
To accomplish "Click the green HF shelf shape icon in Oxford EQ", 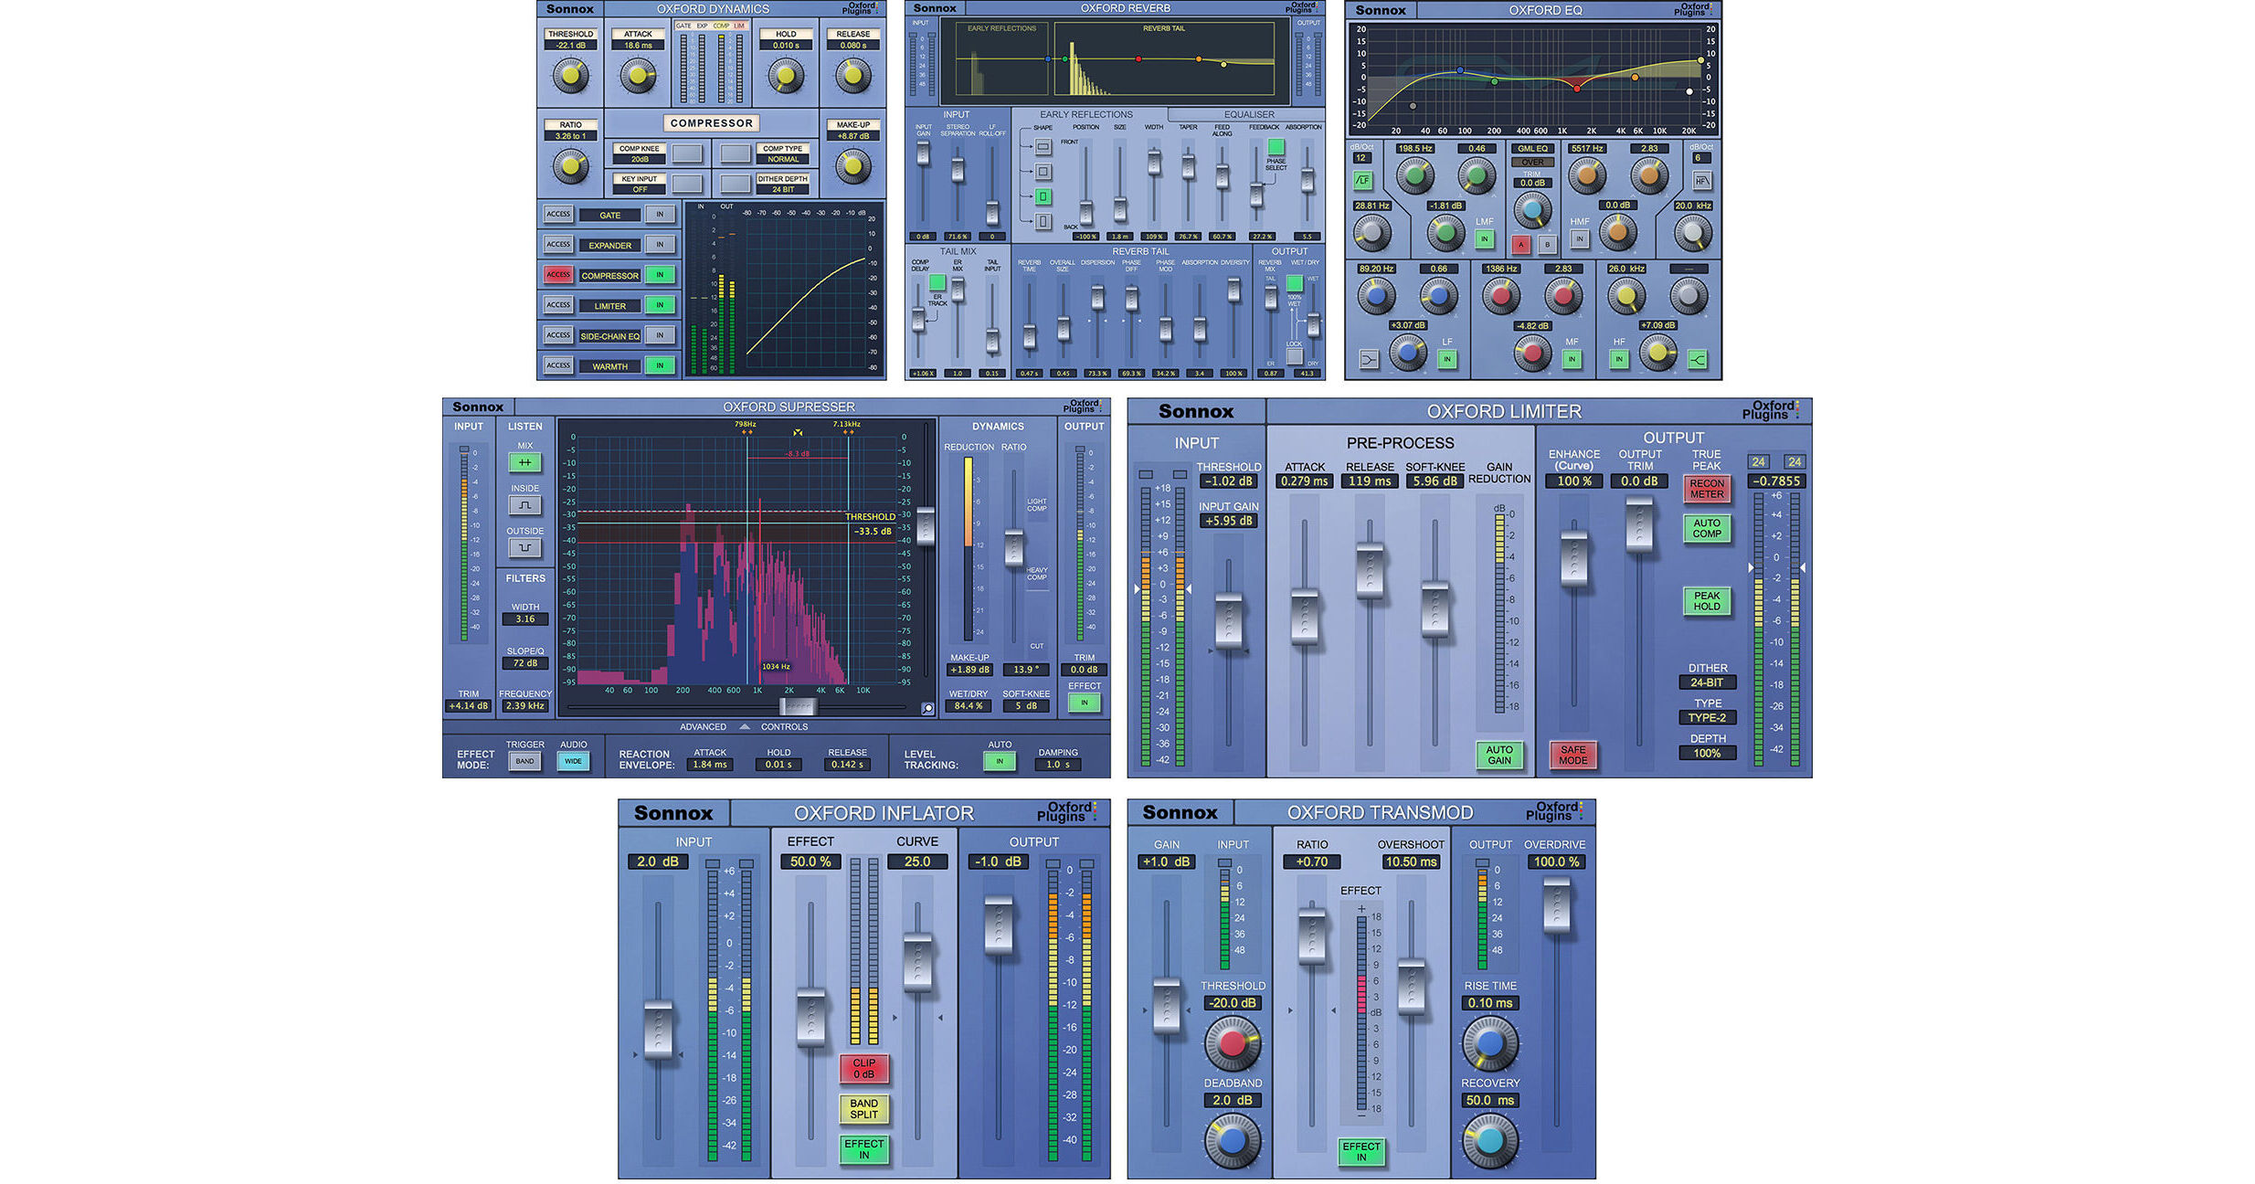I will [x=1697, y=359].
